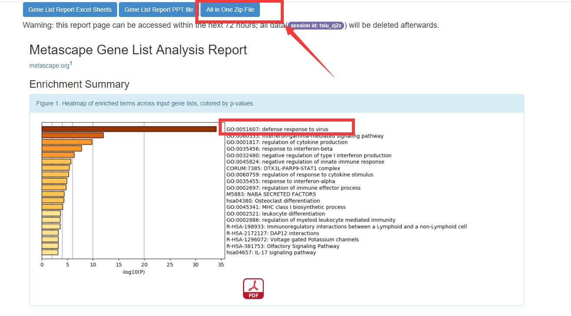This screenshot has width=571, height=316.
Task: Select 'R-HSA-1296072: Voltage gated Potassium channels'
Action: (x=293, y=240)
